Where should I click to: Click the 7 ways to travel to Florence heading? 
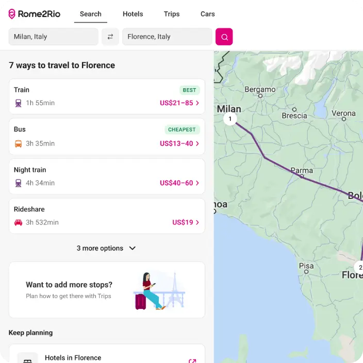[x=62, y=65]
